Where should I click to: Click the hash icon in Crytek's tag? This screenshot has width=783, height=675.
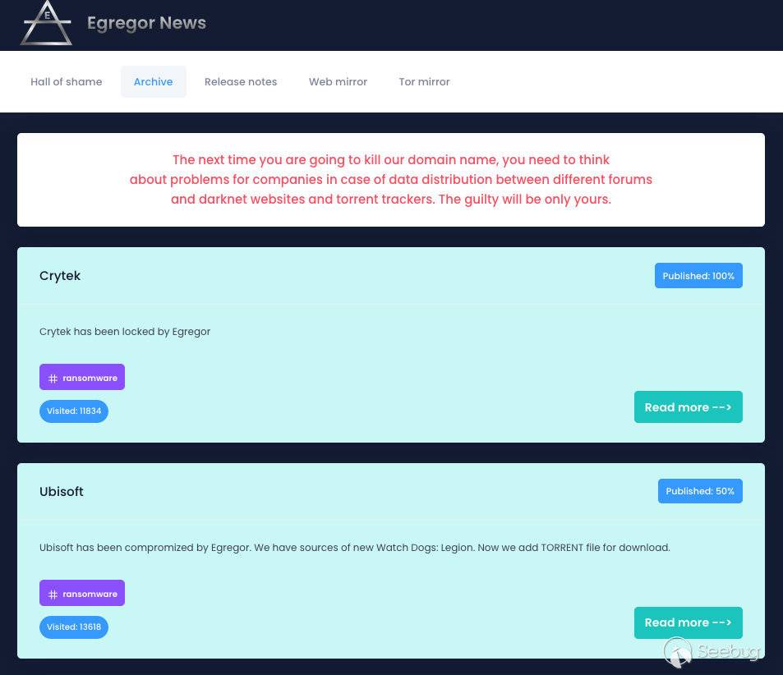(53, 379)
